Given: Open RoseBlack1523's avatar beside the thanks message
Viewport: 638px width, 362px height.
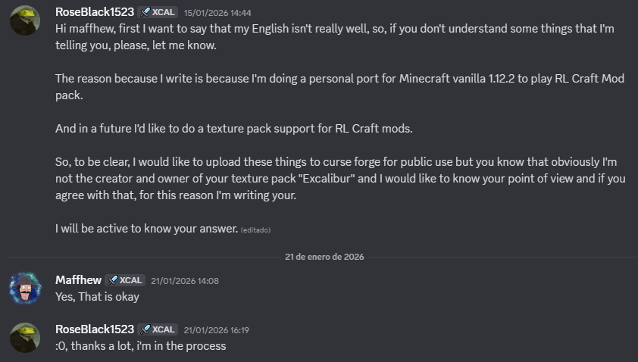Looking at the screenshot, I should [25, 338].
